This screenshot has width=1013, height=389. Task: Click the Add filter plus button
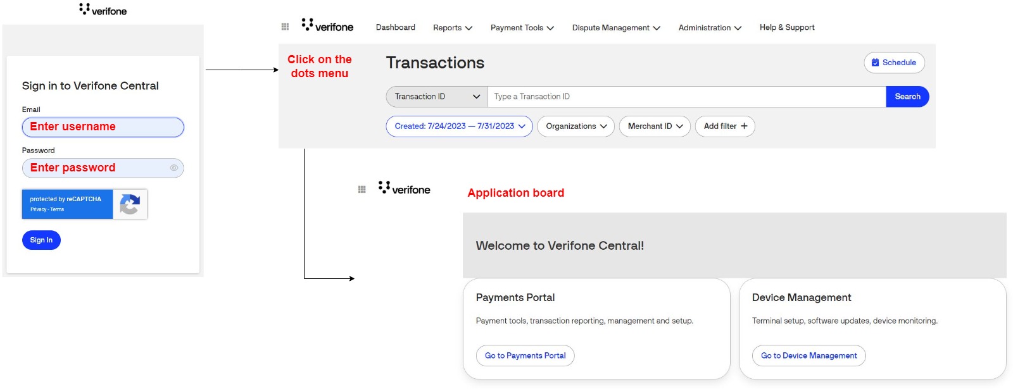[725, 127]
